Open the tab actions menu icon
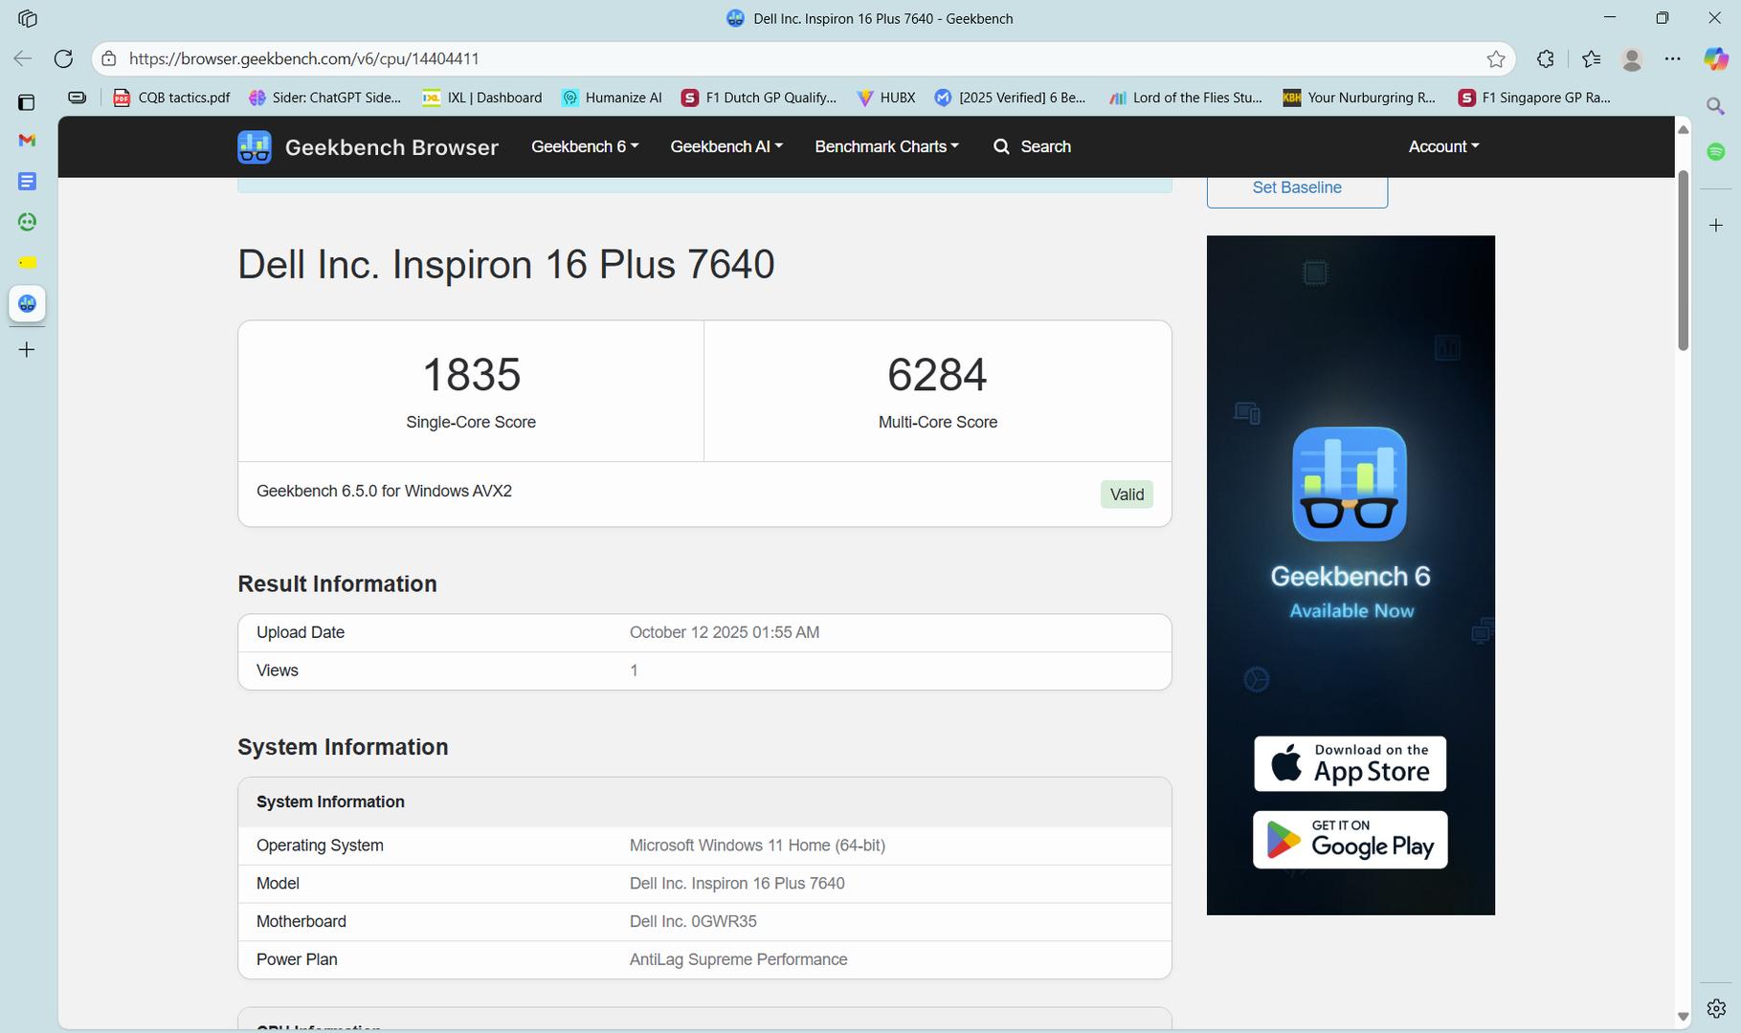 (x=27, y=18)
